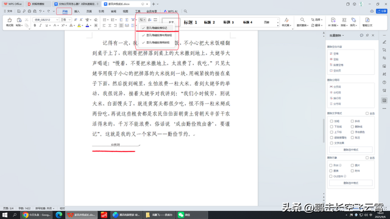The image size is (390, 219).
Task: Open the font name dropdown
Action: click(x=57, y=19)
